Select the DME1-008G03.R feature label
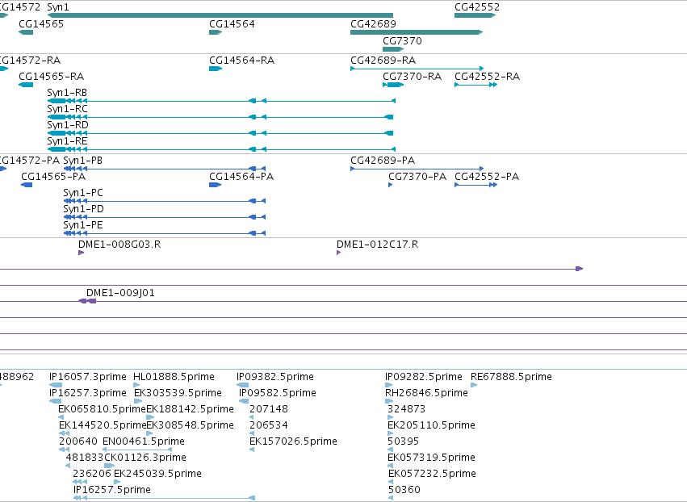Viewport: 687px width, 502px height. pos(119,245)
